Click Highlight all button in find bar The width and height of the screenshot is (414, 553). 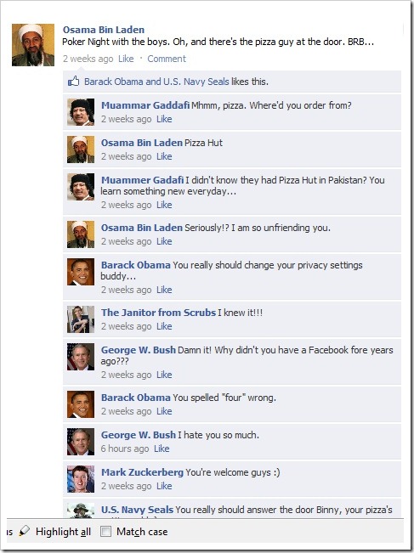pos(63,532)
